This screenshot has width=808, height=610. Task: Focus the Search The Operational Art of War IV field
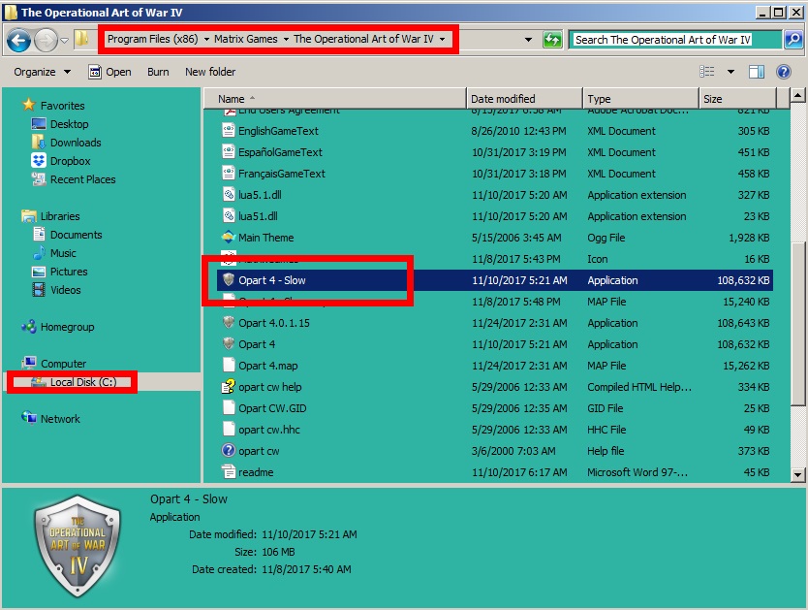tap(674, 40)
